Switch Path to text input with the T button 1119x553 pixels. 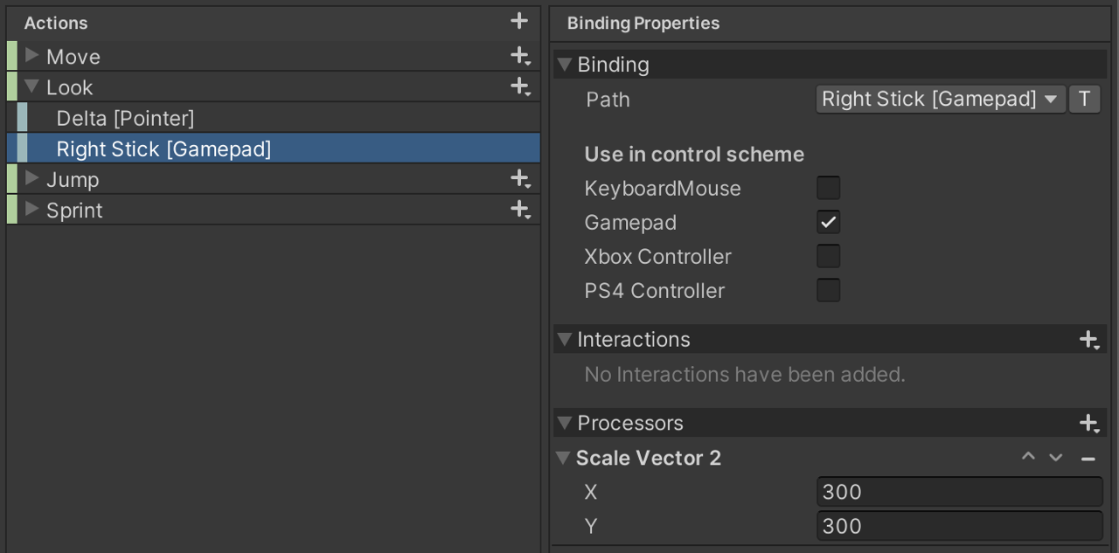[x=1084, y=99]
